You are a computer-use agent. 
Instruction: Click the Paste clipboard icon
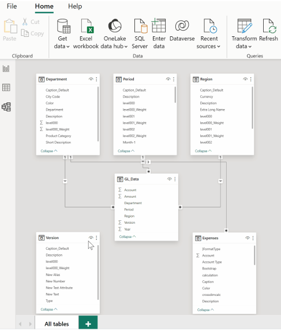click(10, 27)
